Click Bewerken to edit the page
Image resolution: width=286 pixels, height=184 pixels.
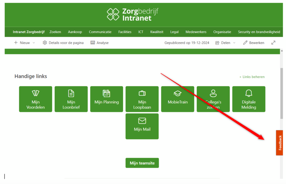click(253, 43)
